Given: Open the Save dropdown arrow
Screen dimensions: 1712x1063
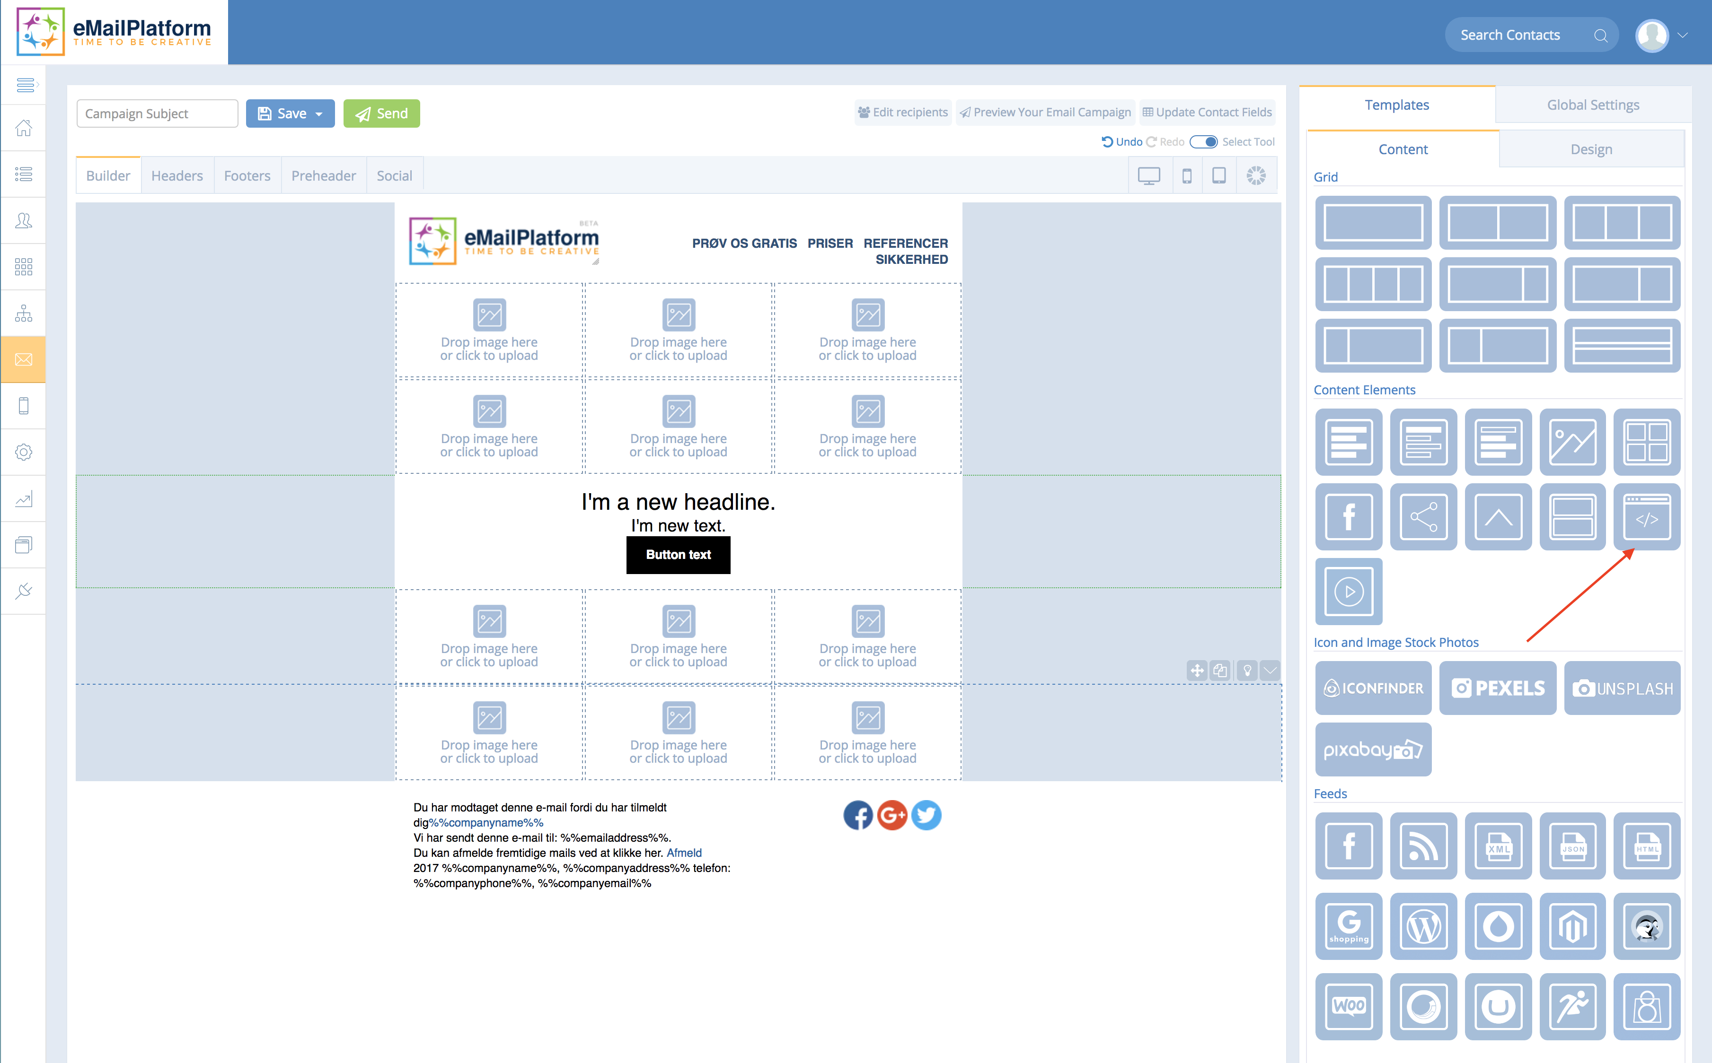Looking at the screenshot, I should [319, 114].
